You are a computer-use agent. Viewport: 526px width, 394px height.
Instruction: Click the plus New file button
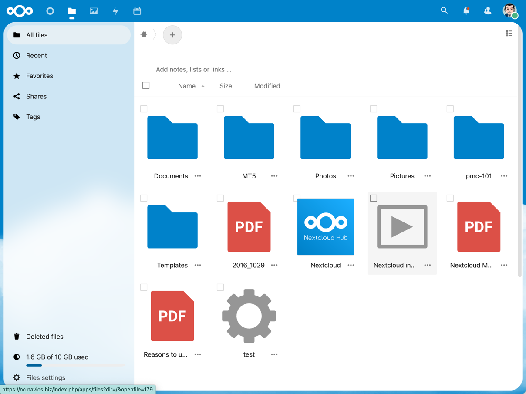coord(172,35)
